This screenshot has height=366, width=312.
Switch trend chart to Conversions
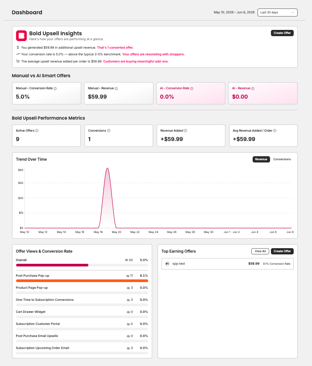[282, 159]
